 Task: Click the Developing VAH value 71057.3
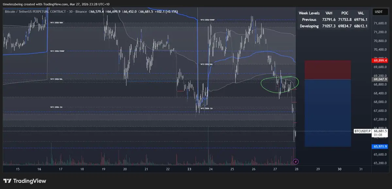click(329, 26)
